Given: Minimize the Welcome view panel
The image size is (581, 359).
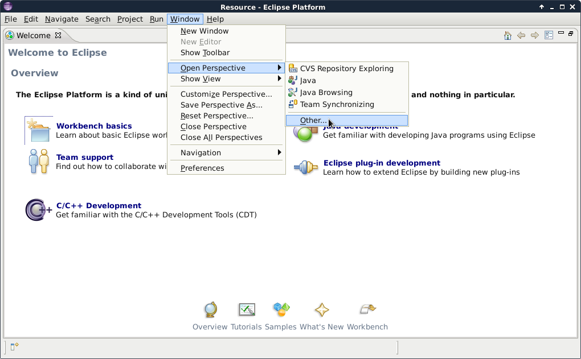Looking at the screenshot, I should pyautogui.click(x=561, y=33).
